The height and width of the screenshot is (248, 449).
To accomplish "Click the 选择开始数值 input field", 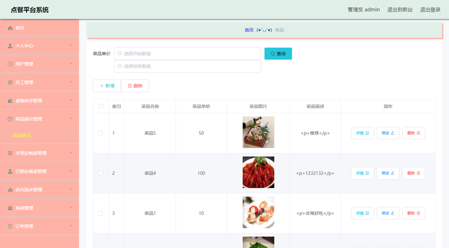I will click(x=188, y=54).
